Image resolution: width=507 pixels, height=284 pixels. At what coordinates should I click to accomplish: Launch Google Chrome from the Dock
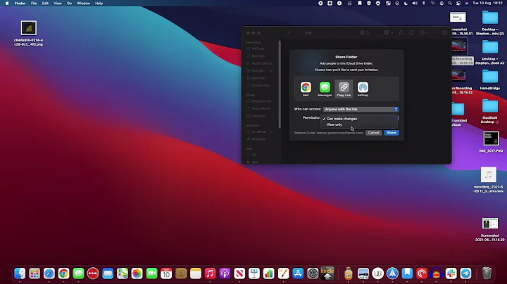[63, 273]
